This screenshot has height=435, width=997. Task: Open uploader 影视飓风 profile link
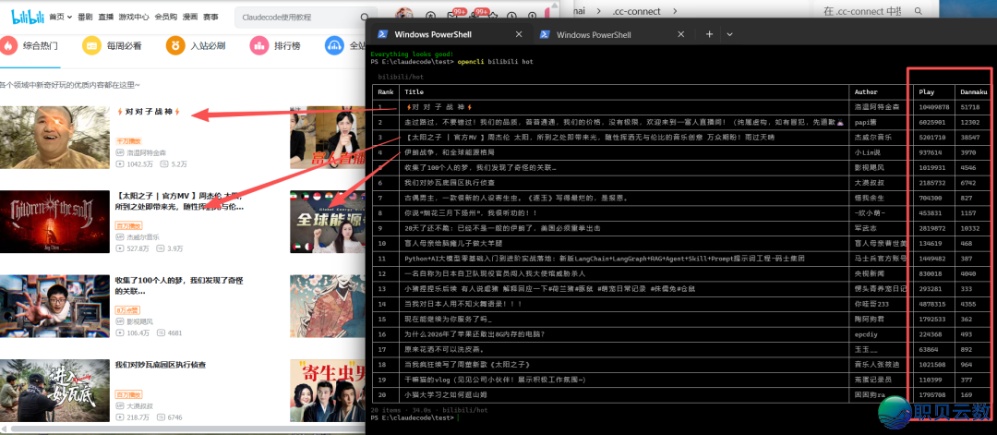(x=139, y=321)
